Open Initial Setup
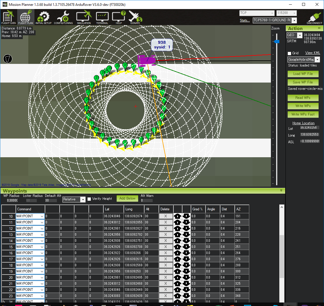The image size is (324, 306). click(43, 17)
